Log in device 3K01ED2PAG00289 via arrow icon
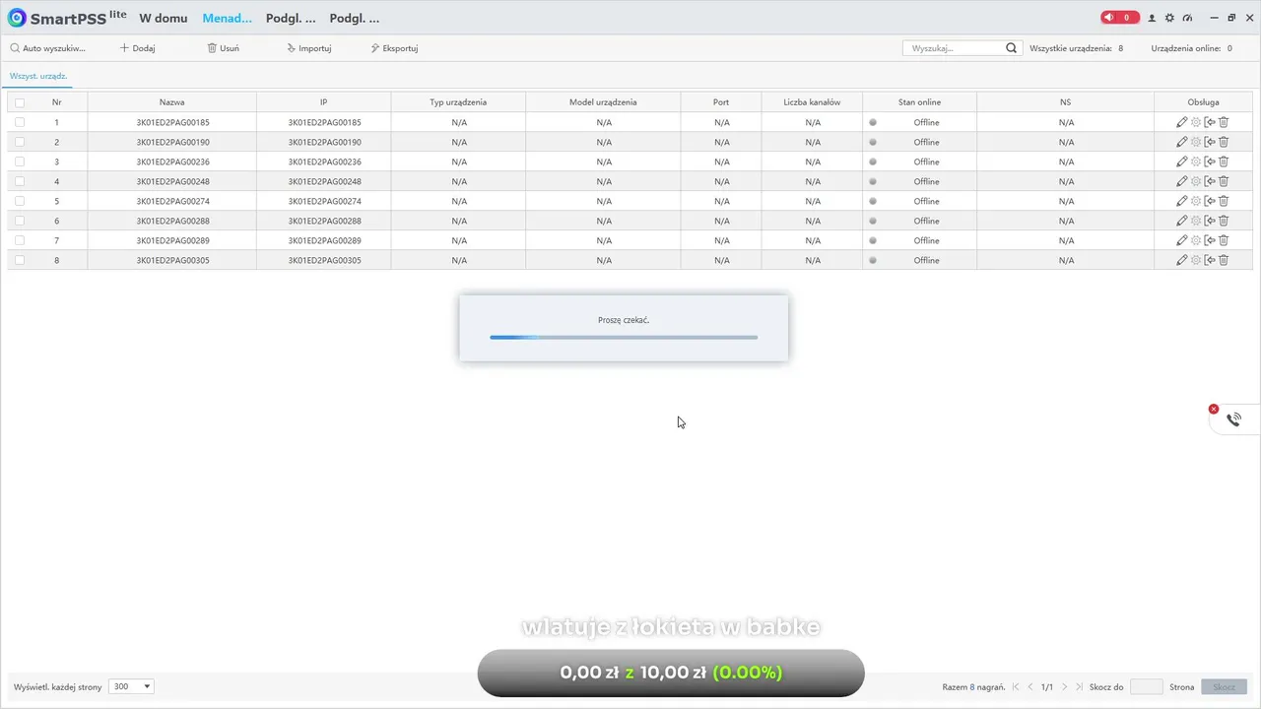 [x=1210, y=240]
